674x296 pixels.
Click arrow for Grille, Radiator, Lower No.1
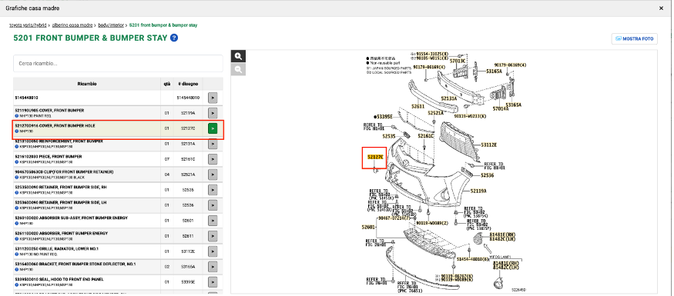pyautogui.click(x=213, y=251)
